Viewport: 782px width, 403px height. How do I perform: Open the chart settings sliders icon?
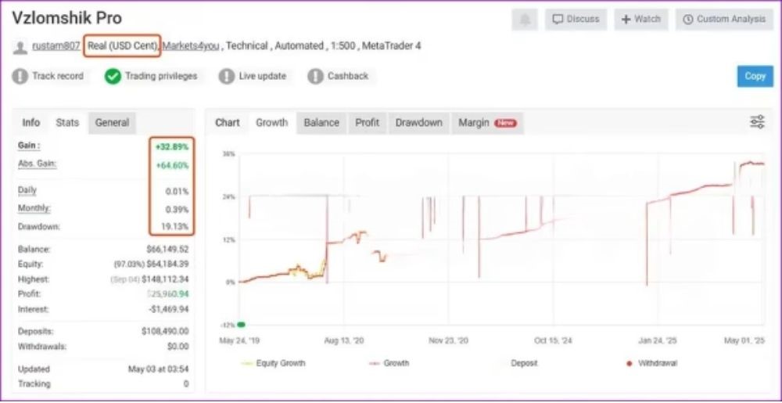[x=757, y=121]
